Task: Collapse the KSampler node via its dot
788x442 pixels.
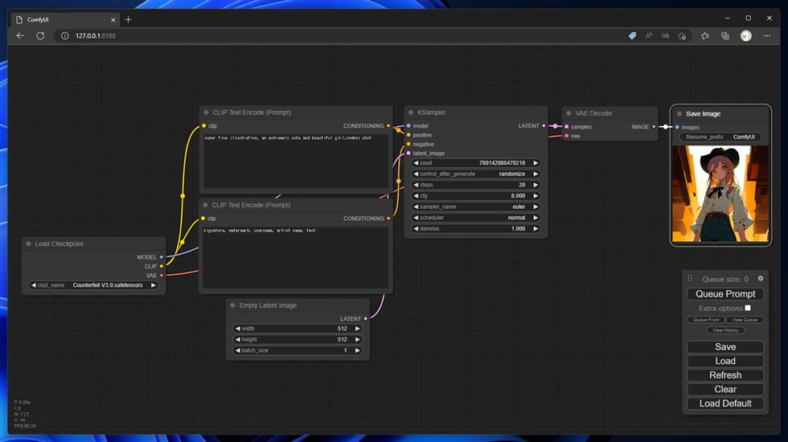Action: coord(410,113)
